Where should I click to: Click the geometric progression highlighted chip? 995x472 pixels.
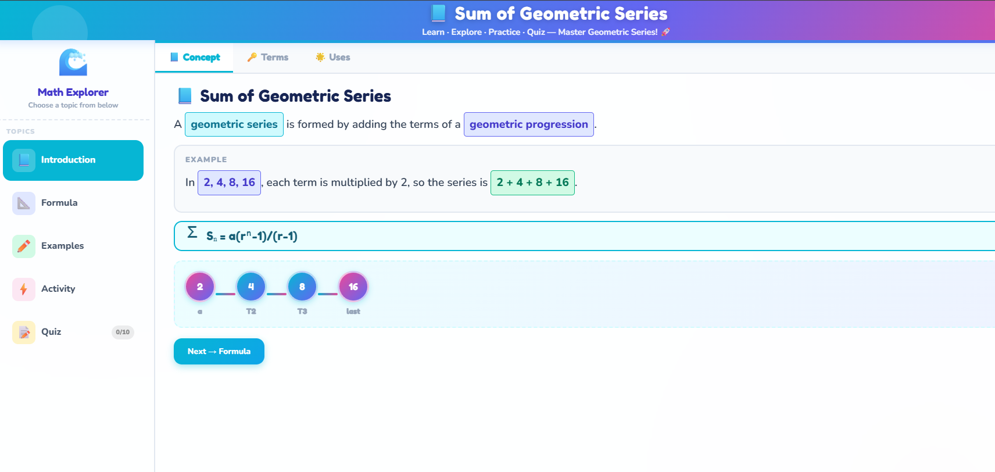[528, 124]
